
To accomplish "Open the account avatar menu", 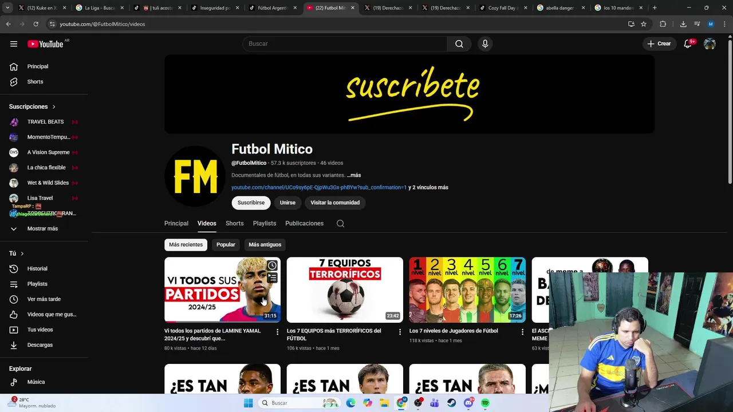I will pos(710,43).
